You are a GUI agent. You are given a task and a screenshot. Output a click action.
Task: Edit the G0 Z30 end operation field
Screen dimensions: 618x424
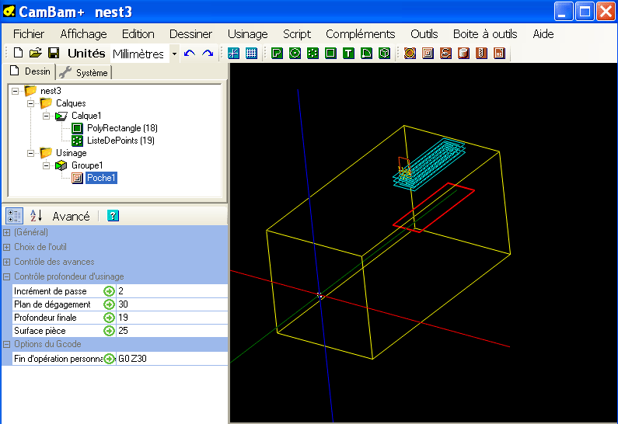coord(172,359)
